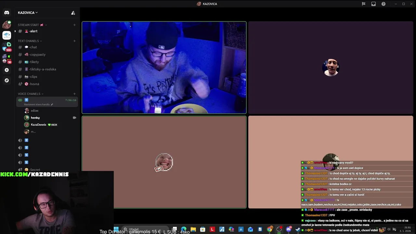Open the #-hovná channel
Viewport: 416px width, 234px height.
point(47,84)
